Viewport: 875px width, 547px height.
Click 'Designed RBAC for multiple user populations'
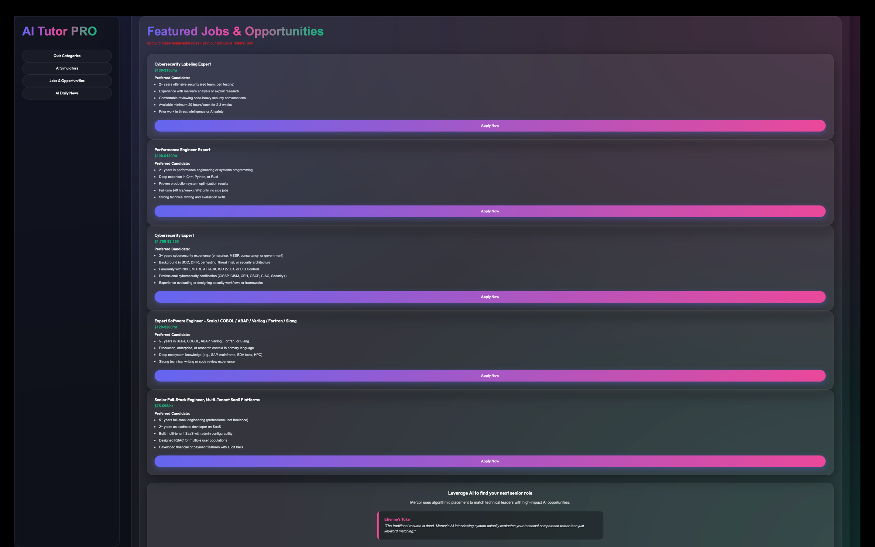193,440
